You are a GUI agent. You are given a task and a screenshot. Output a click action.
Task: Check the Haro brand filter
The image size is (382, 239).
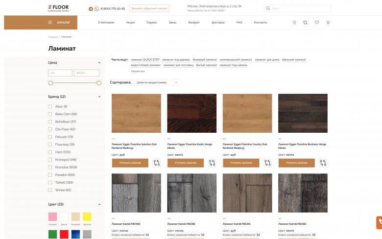click(x=50, y=152)
